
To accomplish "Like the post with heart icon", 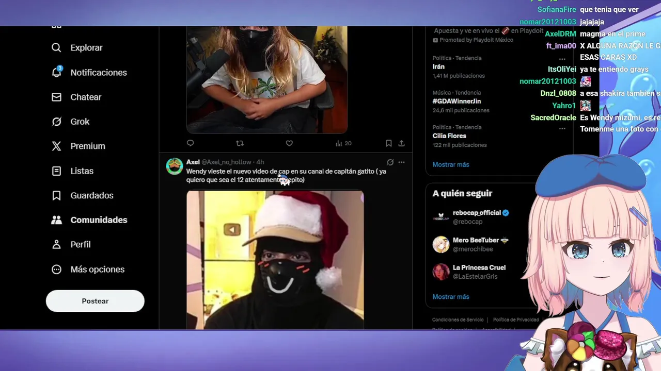I will 289,143.
